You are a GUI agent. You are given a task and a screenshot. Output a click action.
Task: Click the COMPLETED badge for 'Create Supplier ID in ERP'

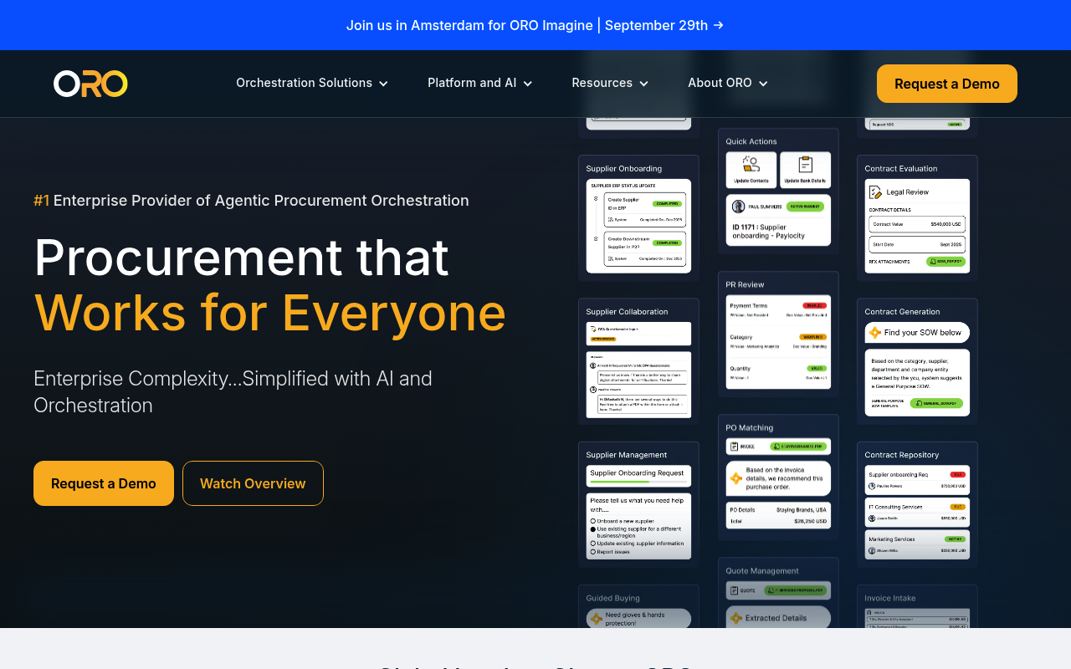click(x=667, y=203)
